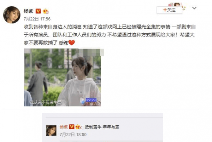Click the decorative sticker badge above 关注 button
This screenshot has width=212, height=142.
(x=177, y=5)
